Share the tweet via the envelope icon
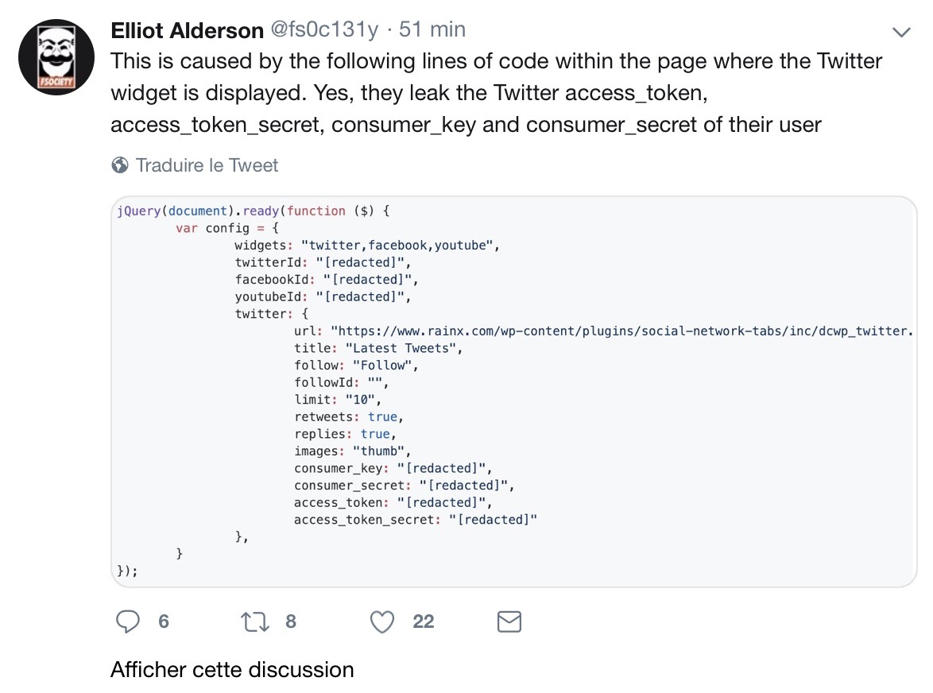The image size is (933, 693). tap(509, 621)
